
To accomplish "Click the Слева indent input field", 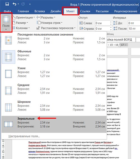I will [x=102, y=23].
